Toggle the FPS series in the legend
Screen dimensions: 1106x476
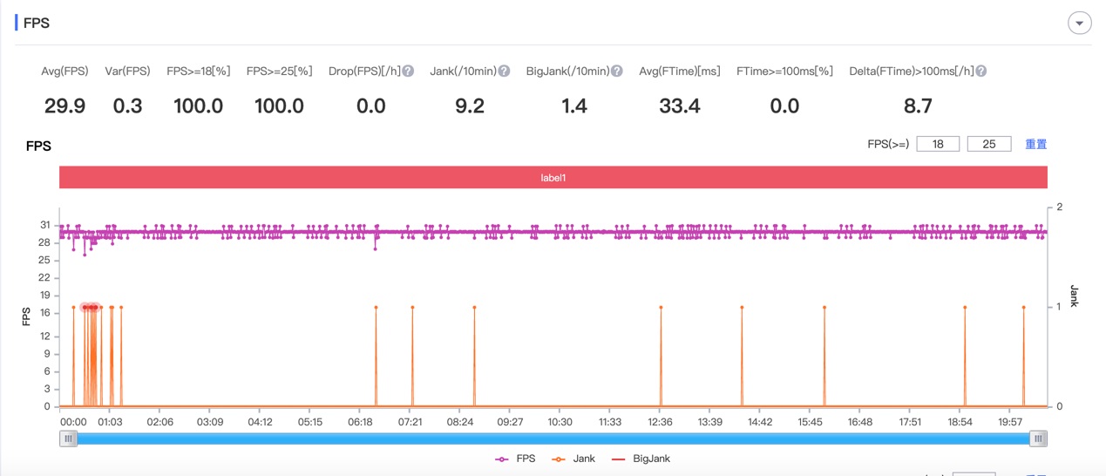515,459
